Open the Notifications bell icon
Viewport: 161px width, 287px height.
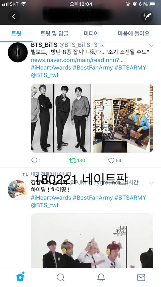click(x=101, y=277)
